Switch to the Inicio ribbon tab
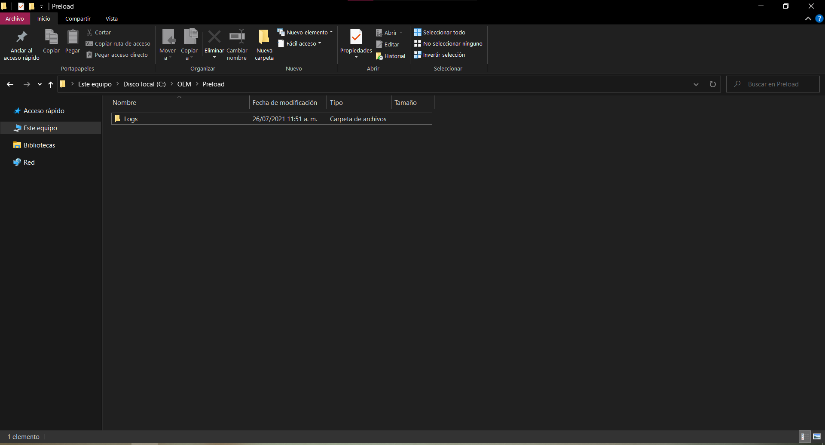 point(43,18)
